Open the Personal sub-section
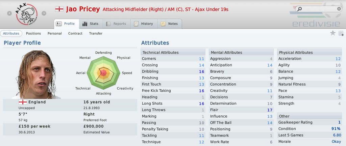346x146 pixels. (x=55, y=33)
